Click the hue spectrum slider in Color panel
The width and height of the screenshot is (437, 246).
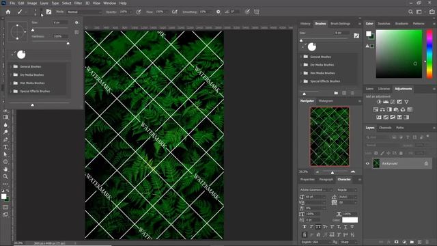[x=429, y=54]
